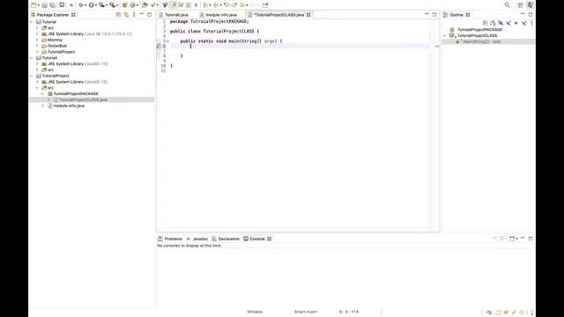Expand the Mommy folder
The image size is (564, 317).
click(37, 40)
